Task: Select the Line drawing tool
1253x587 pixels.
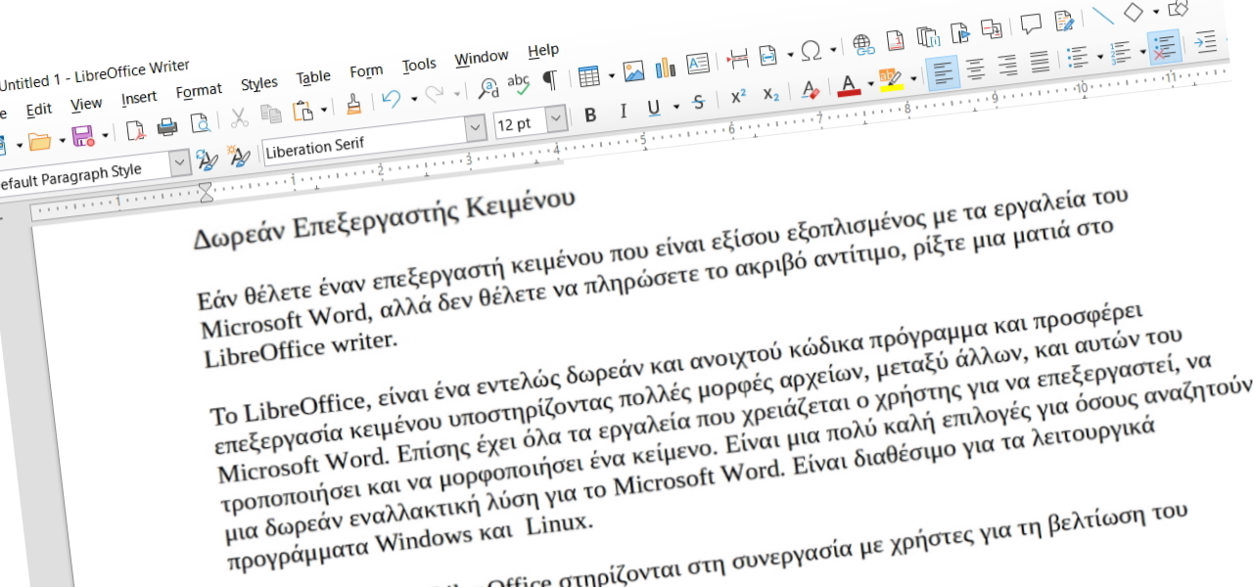Action: [x=1102, y=16]
